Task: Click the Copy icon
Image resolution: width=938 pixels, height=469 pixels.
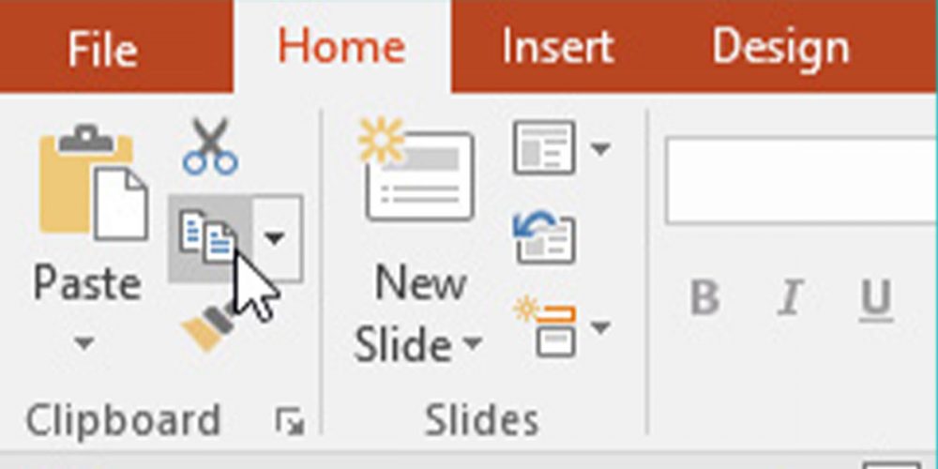Action: click(x=208, y=238)
